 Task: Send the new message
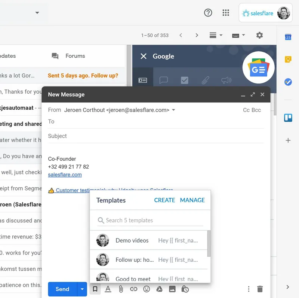(x=62, y=289)
